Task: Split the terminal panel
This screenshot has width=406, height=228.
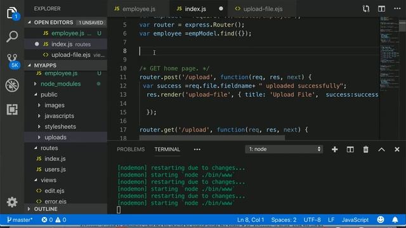Action: coord(350,149)
